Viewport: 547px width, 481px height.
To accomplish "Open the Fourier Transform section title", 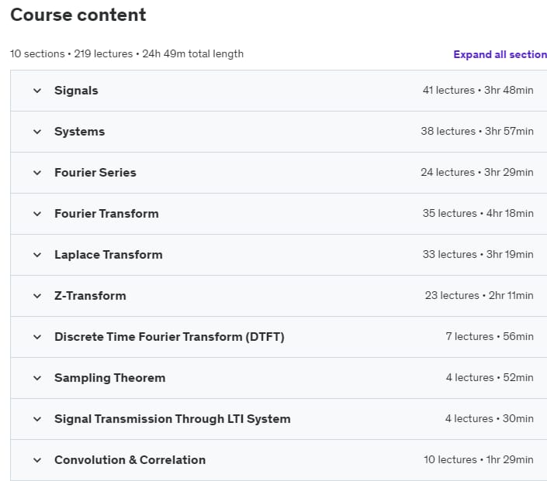I will 106,214.
